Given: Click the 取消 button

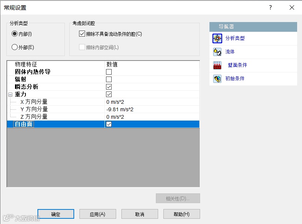Looking at the screenshot, I should click(x=140, y=214).
